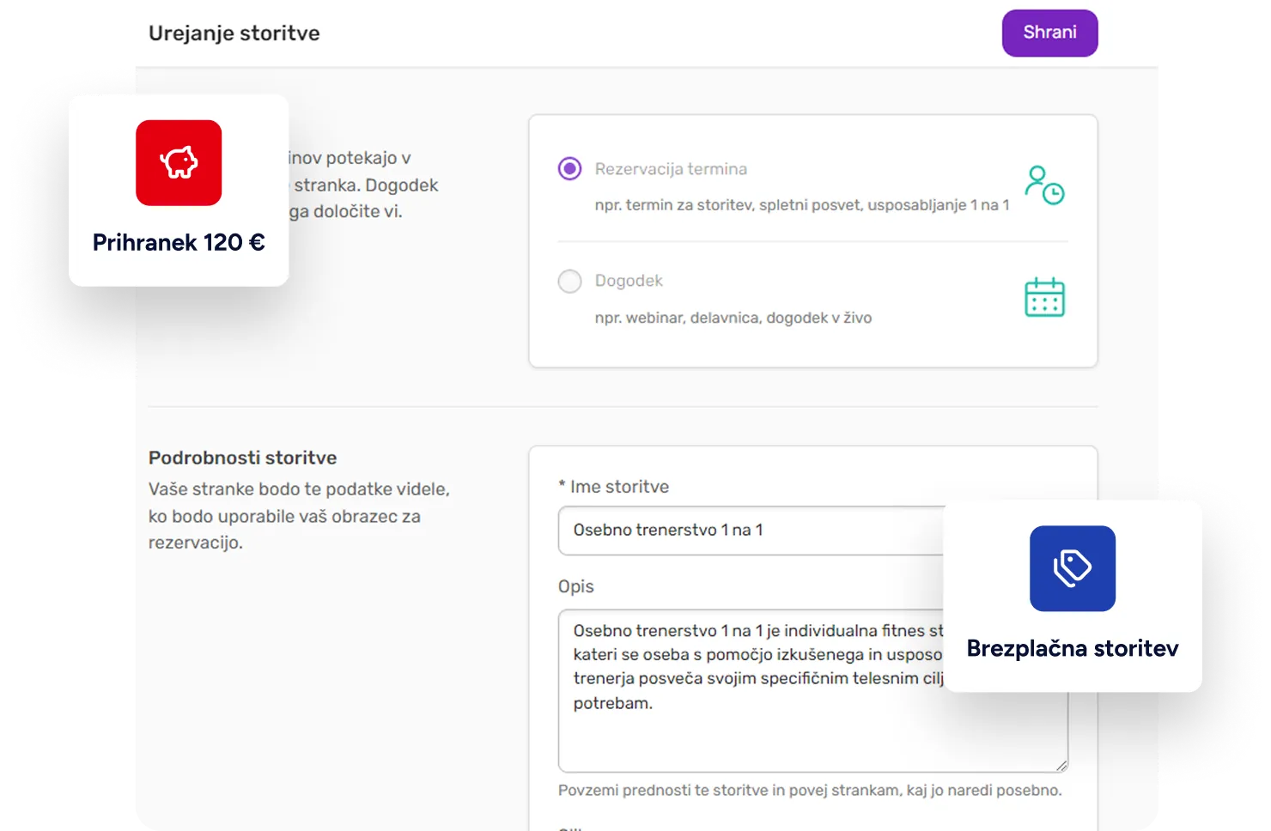The width and height of the screenshot is (1271, 831).
Task: Click the red piggy bank icon
Action: 179,162
